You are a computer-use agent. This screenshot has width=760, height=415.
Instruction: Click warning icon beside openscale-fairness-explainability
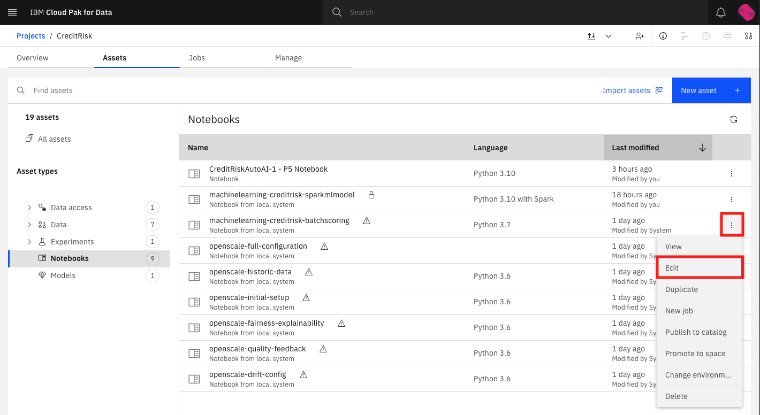tap(341, 323)
